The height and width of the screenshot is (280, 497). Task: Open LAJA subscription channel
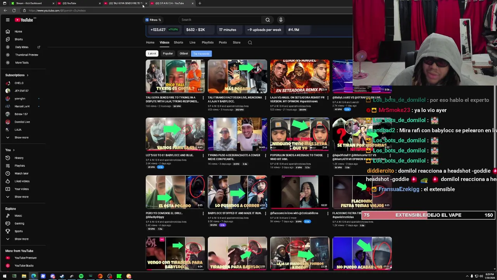point(18,129)
